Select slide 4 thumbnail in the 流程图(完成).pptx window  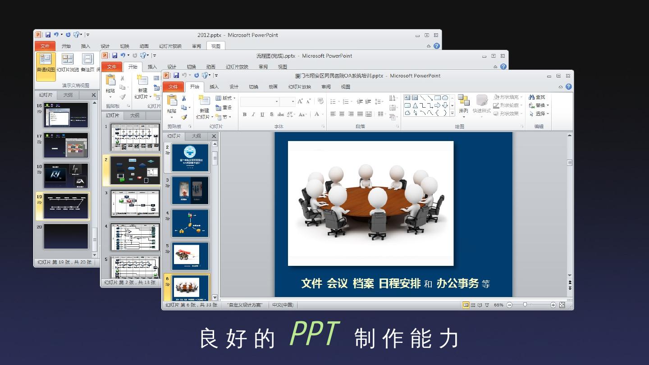click(135, 237)
